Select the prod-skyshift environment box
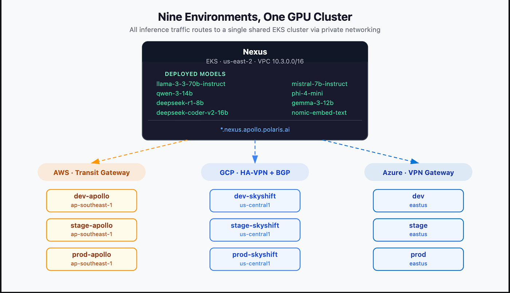Screen dimensions: 510x293 tap(255, 259)
